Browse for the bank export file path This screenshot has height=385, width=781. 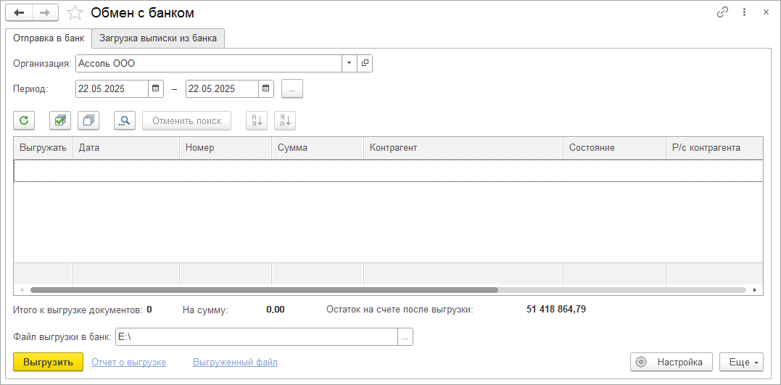[405, 337]
